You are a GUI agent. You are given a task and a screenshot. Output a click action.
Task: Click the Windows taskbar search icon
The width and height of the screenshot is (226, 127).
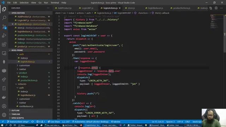[6, 125]
